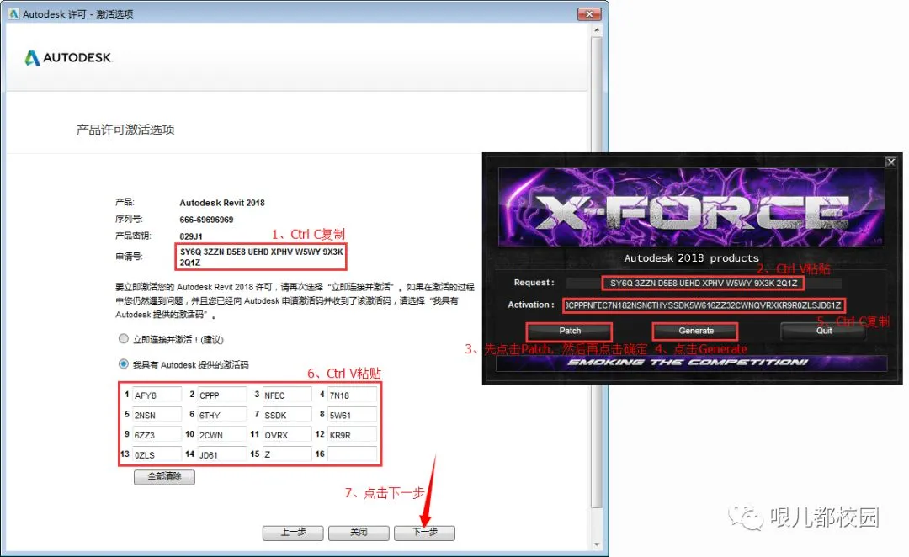Click activation code field 9 containing 6ZZ3
This screenshot has width=909, height=557.
157,435
